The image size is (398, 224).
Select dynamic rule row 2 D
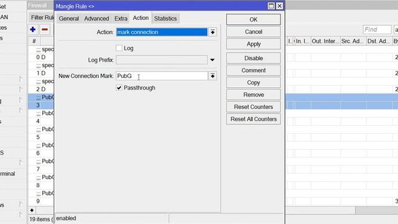(x=40, y=89)
